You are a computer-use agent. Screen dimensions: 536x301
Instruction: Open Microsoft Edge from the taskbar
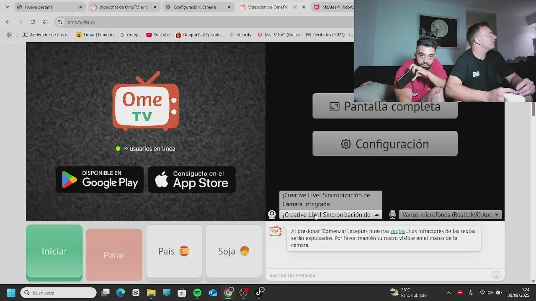[x=121, y=293]
